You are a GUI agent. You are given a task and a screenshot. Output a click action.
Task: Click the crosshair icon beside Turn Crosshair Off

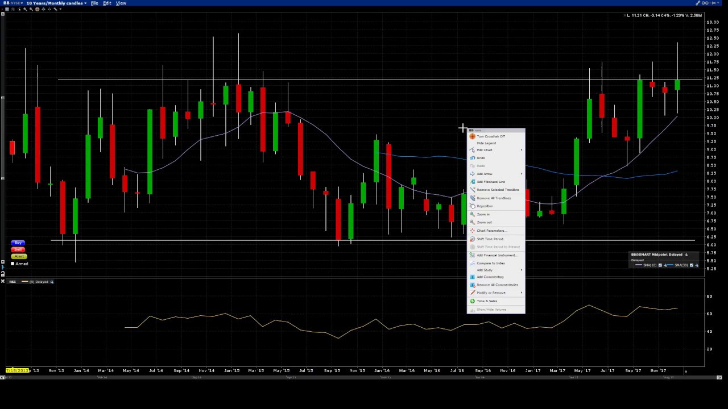[x=472, y=136]
